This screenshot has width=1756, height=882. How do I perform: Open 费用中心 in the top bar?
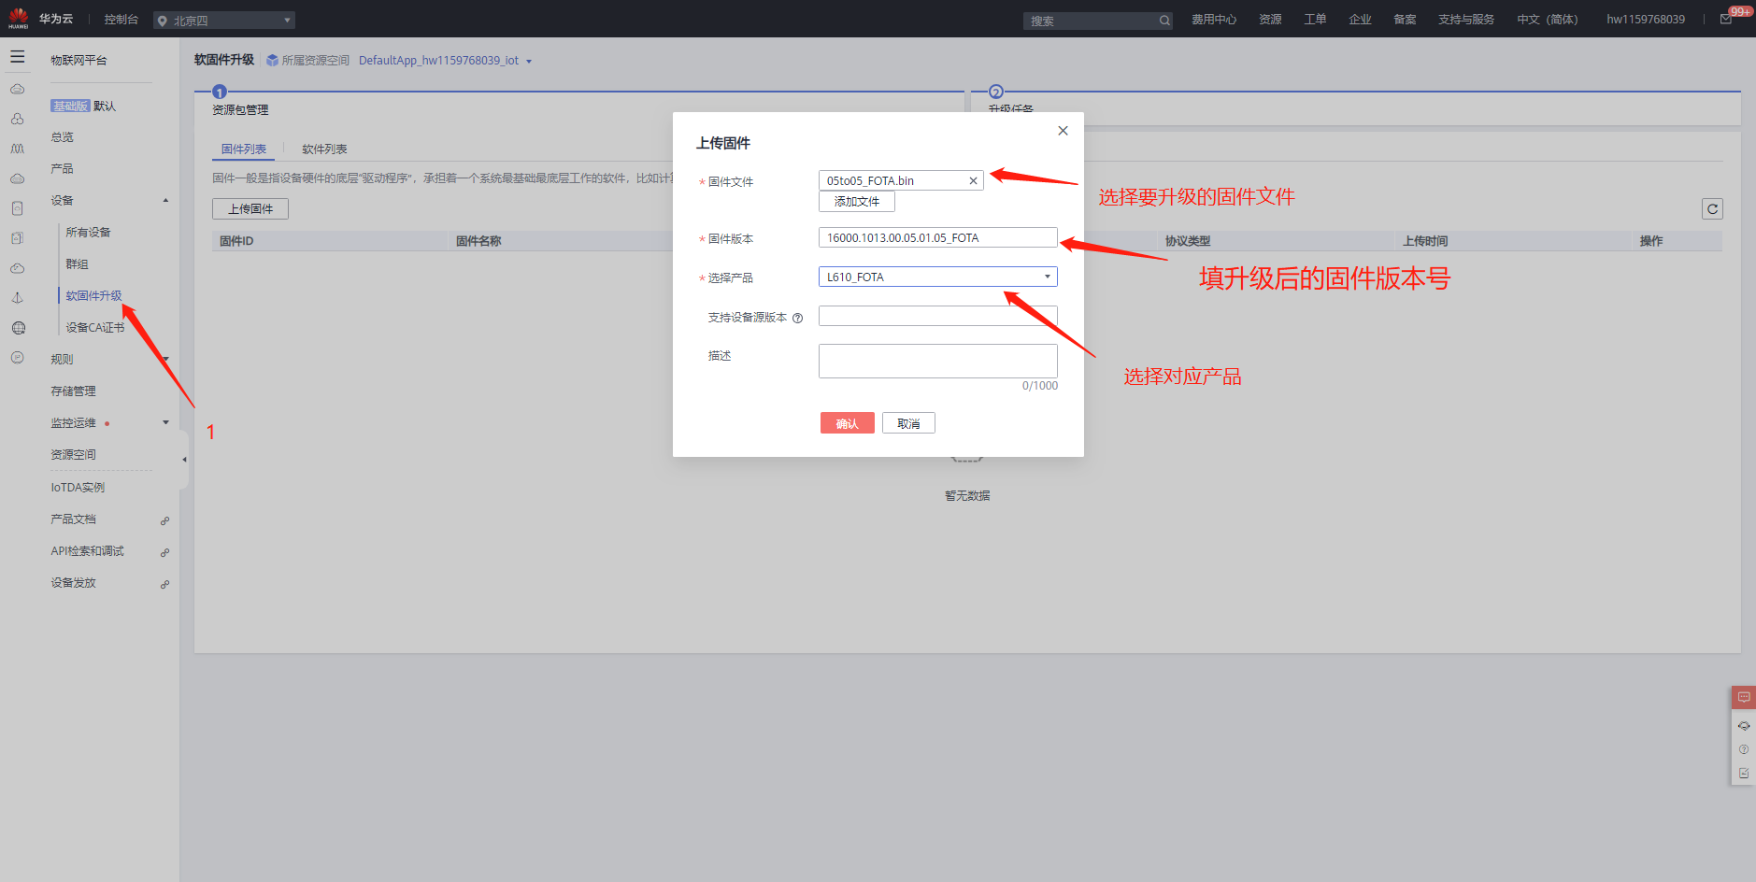[1214, 20]
